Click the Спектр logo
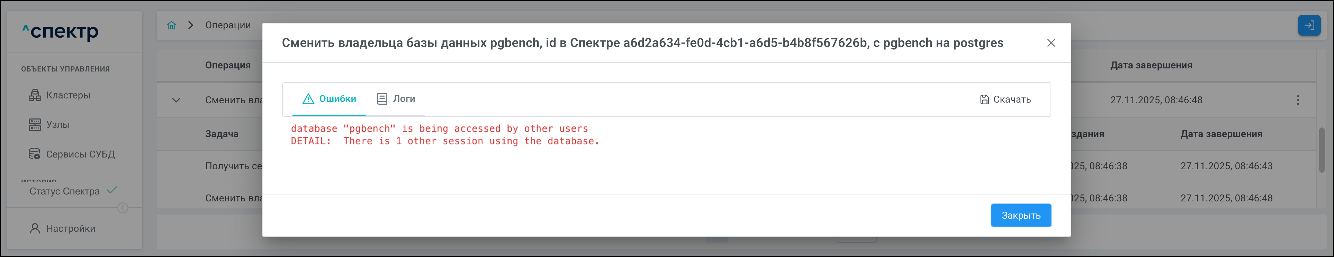 pos(61,32)
